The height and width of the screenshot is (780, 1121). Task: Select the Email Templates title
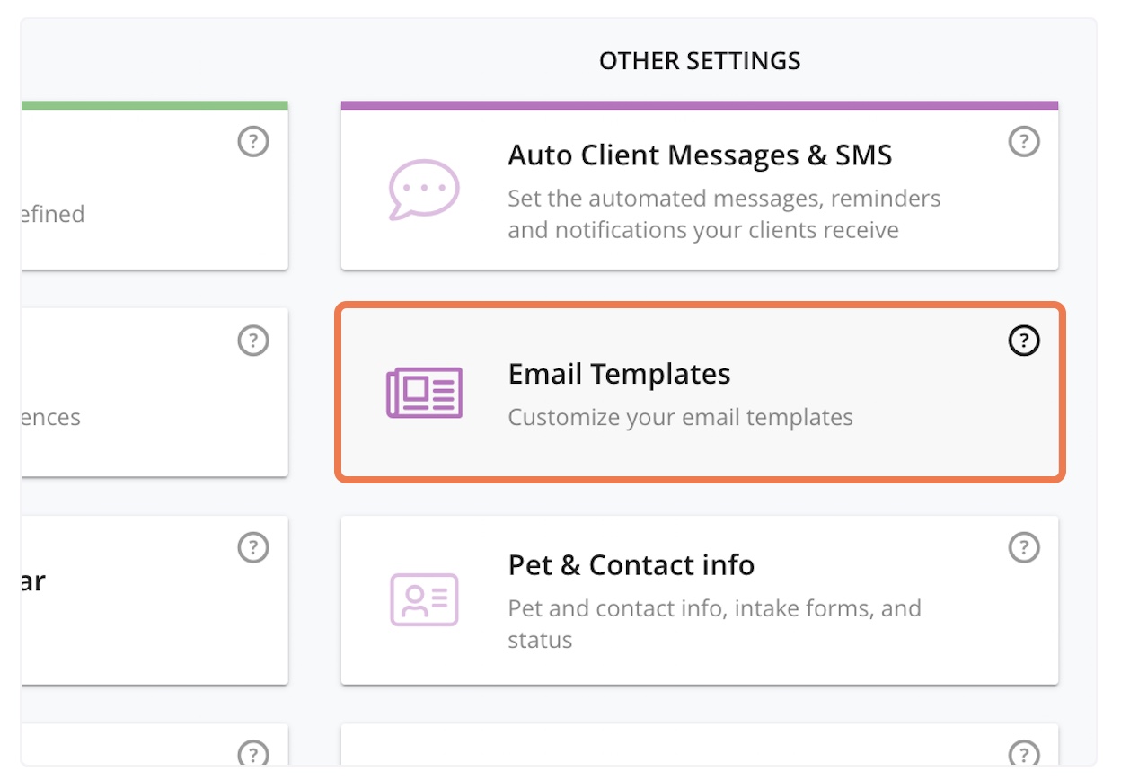(619, 374)
